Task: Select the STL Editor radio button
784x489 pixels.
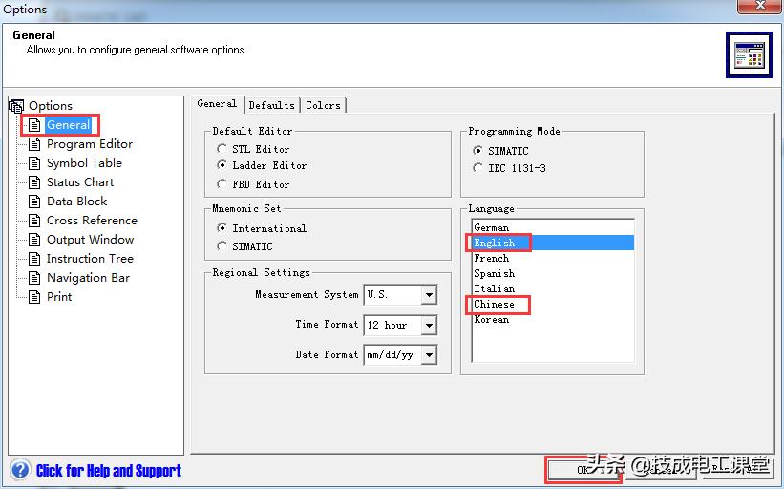Action: [222, 148]
